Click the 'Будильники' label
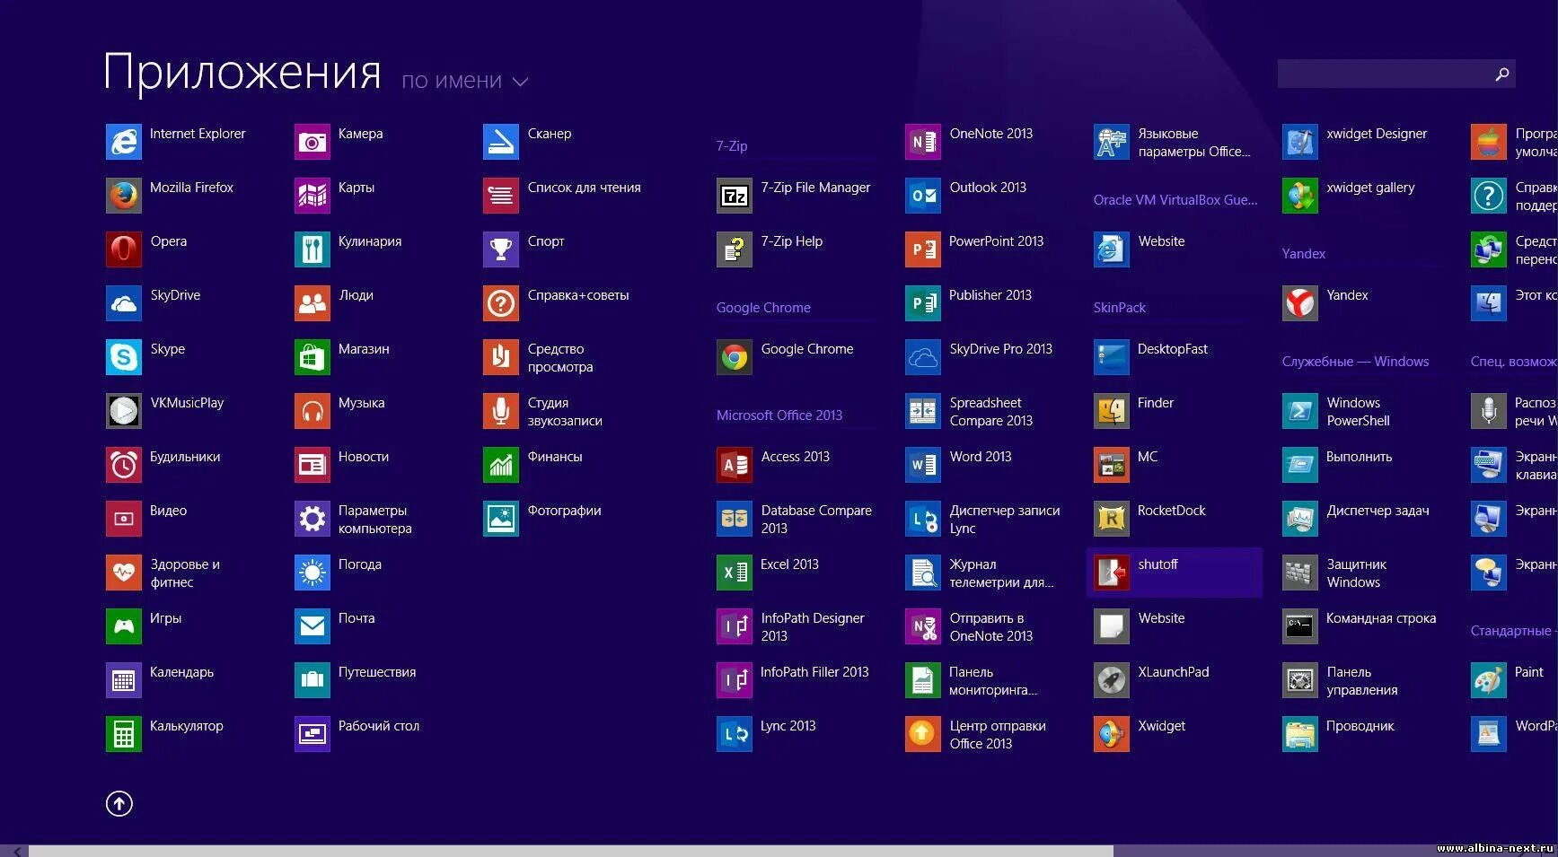 [x=185, y=457]
